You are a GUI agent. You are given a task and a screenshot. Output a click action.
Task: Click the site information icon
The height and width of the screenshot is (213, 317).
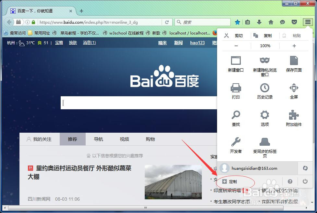click(x=28, y=22)
